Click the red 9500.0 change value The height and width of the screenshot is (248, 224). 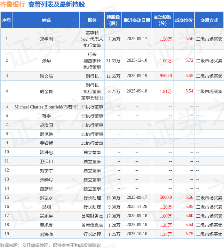point(166,76)
